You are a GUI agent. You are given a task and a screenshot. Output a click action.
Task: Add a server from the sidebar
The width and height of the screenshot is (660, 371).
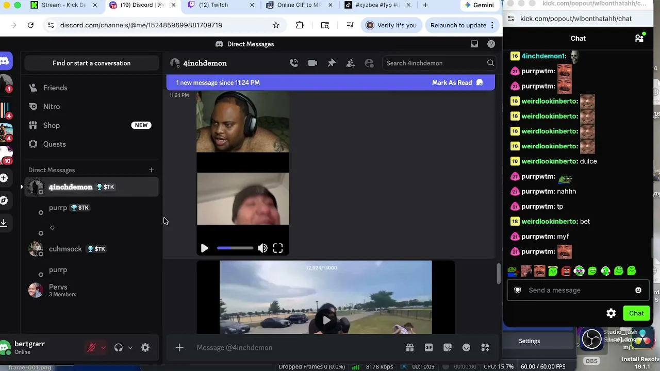(x=4, y=178)
